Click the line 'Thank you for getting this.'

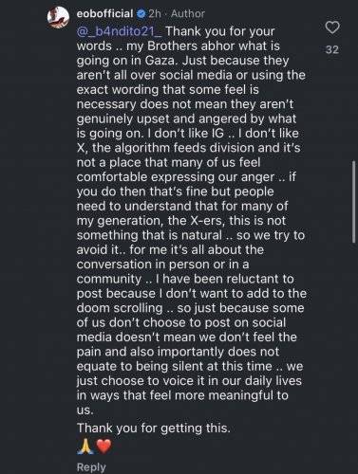(154, 428)
